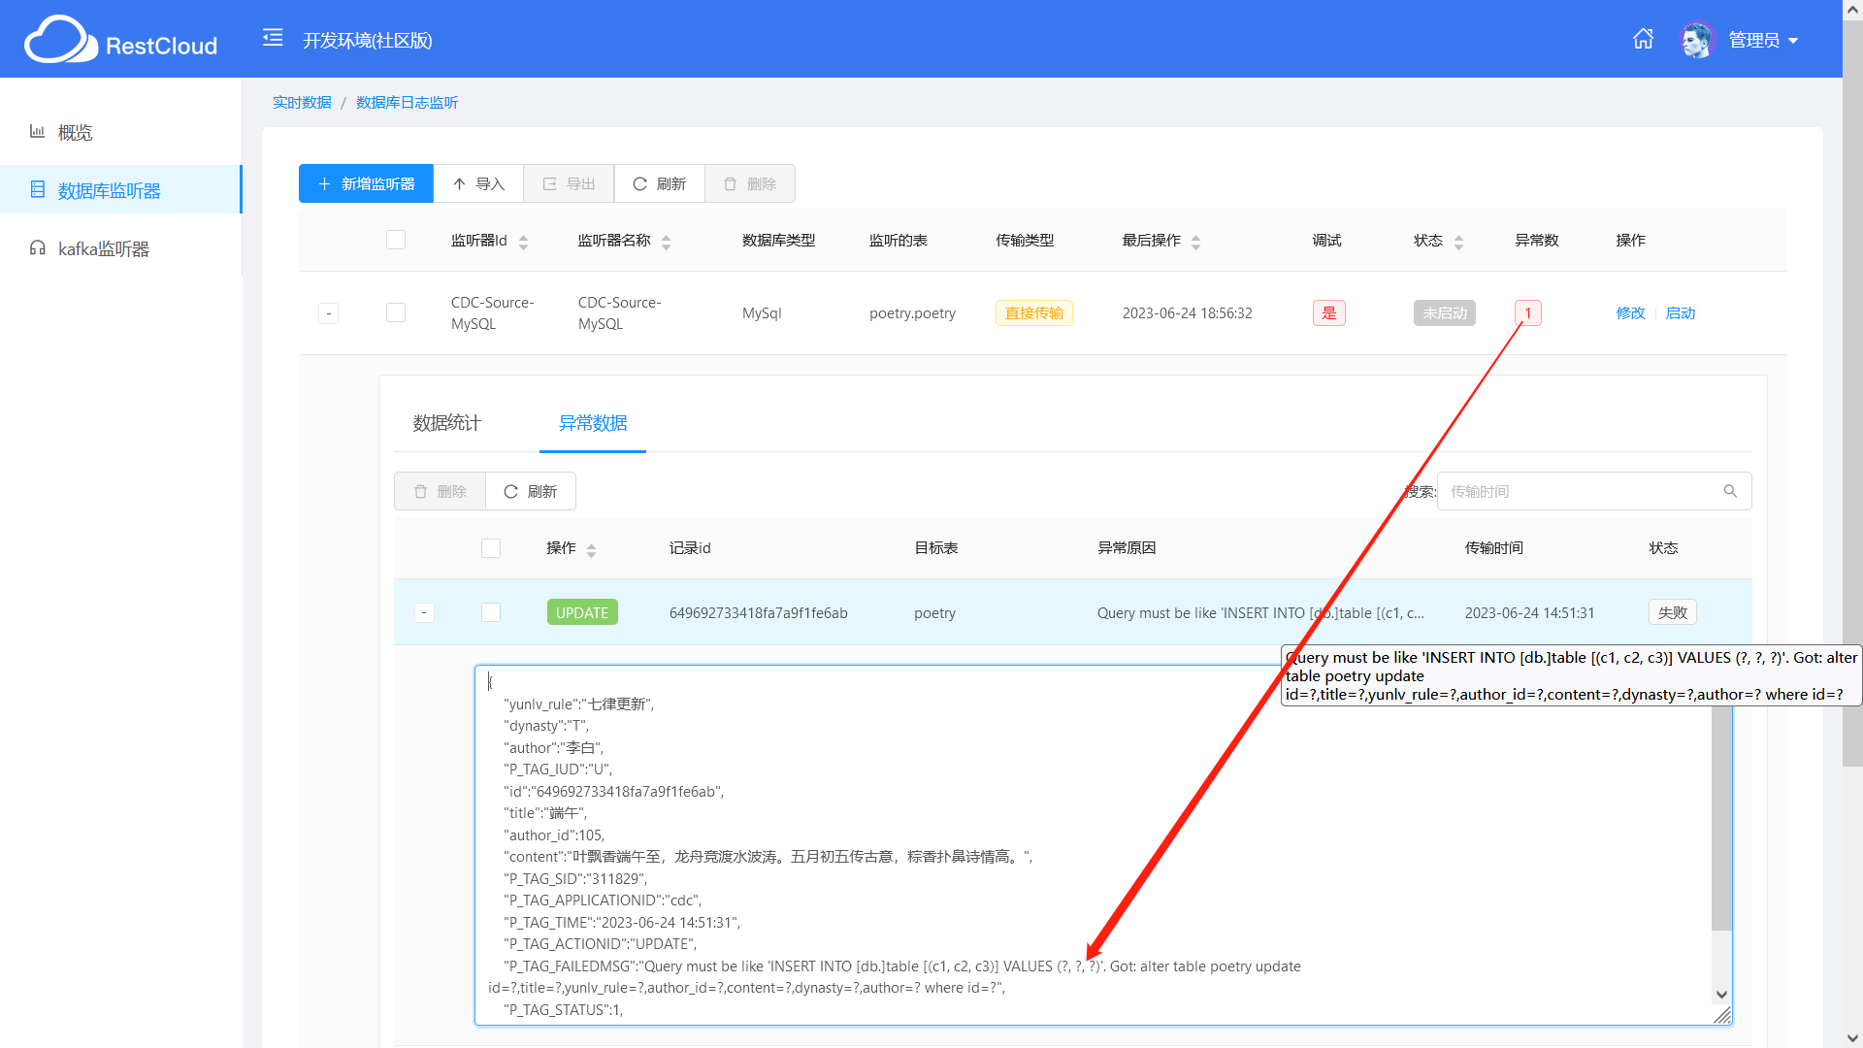This screenshot has width=1863, height=1048.
Task: Check the CDC-Source-MySQL row checkbox
Action: 396,312
